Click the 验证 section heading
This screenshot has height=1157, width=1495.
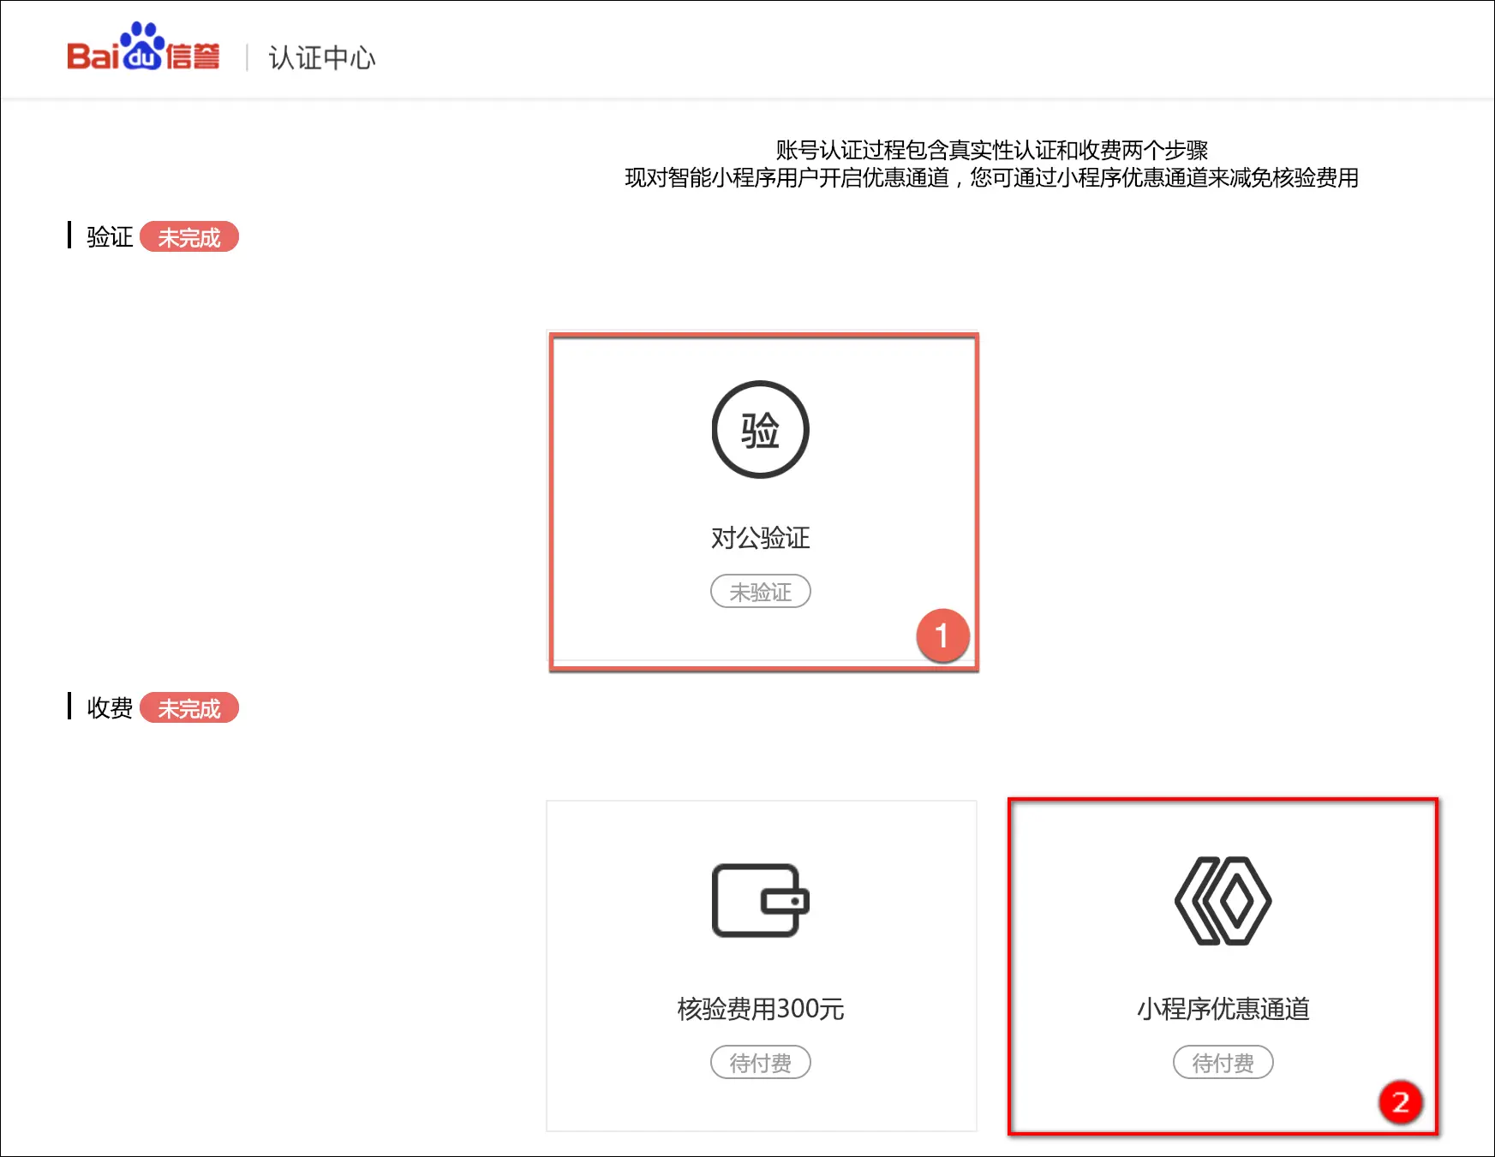coord(110,237)
